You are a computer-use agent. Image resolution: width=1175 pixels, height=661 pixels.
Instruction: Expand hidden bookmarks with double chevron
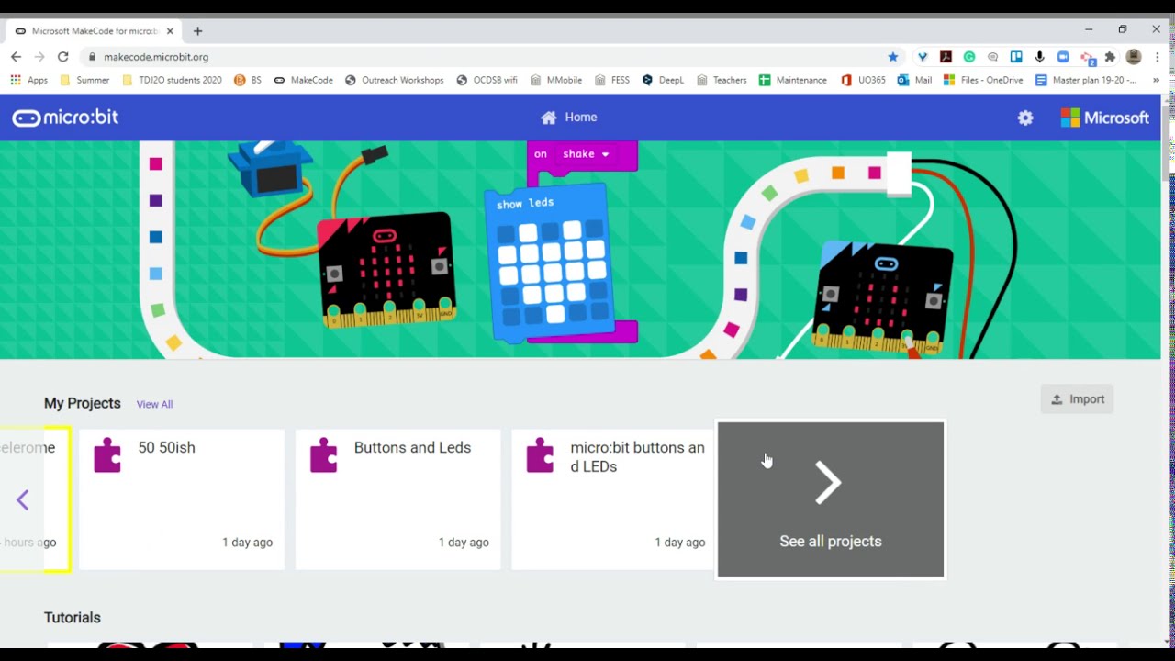[1156, 80]
